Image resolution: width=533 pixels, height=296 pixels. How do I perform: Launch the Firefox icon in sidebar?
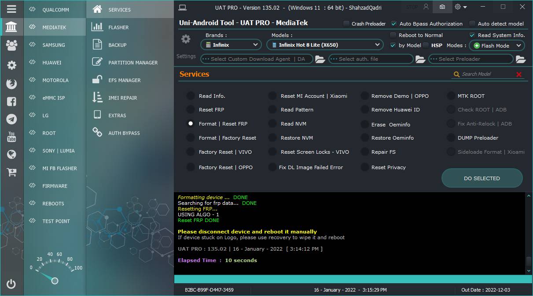pyautogui.click(x=11, y=84)
